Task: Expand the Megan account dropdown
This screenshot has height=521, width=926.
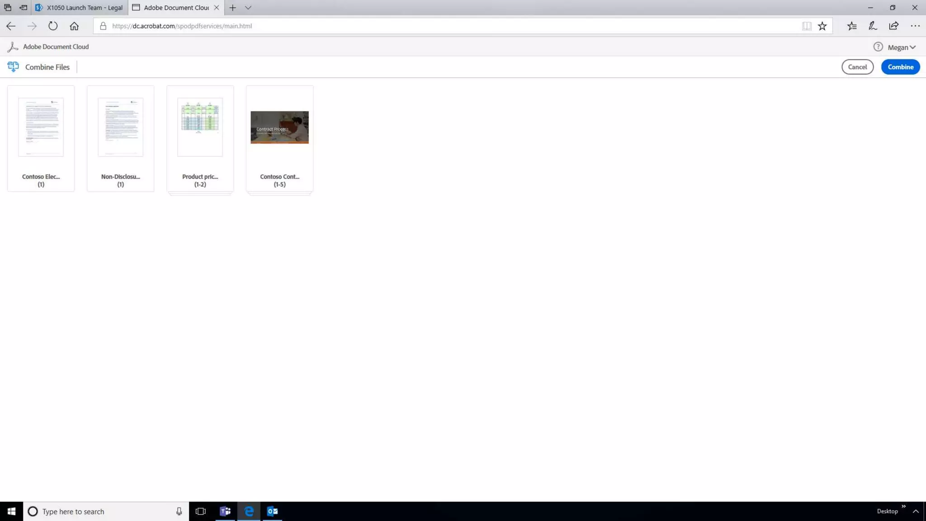Action: (901, 47)
